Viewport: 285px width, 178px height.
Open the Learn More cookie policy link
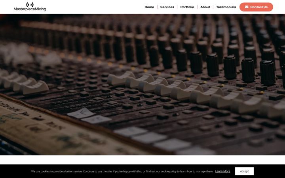click(x=222, y=171)
